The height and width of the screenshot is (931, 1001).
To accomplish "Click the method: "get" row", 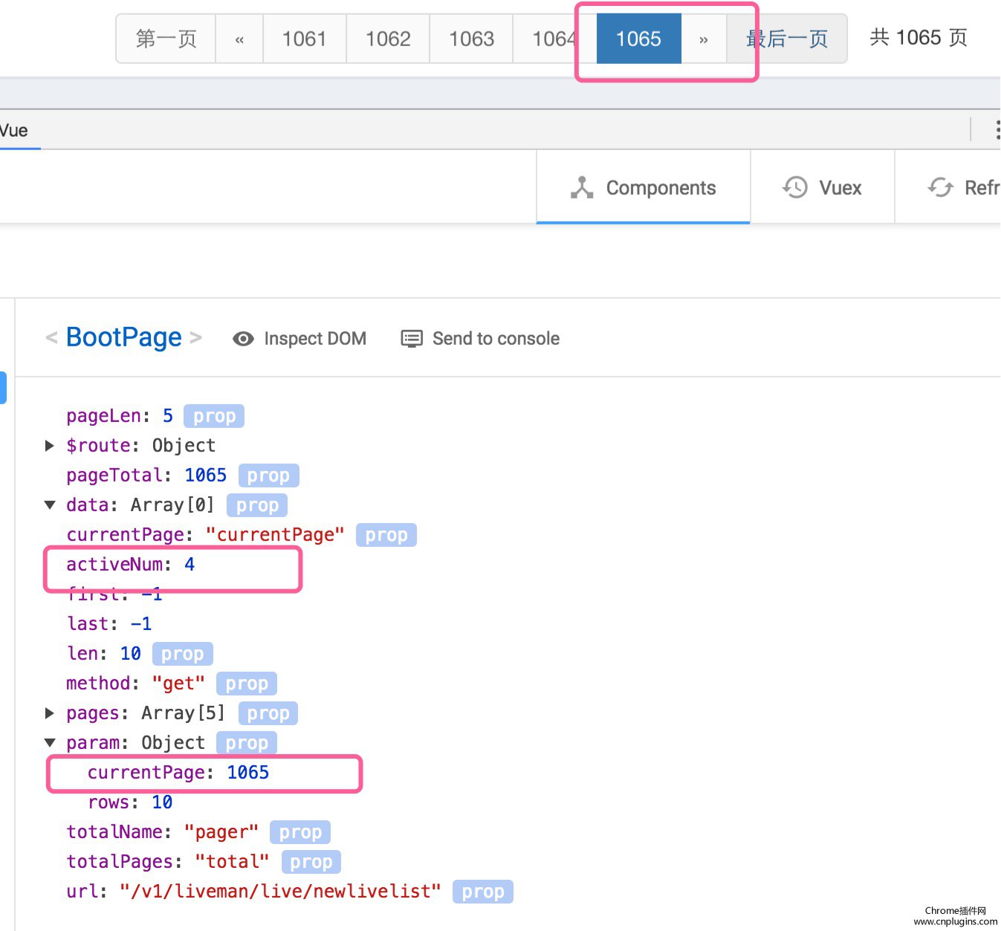I will (172, 684).
